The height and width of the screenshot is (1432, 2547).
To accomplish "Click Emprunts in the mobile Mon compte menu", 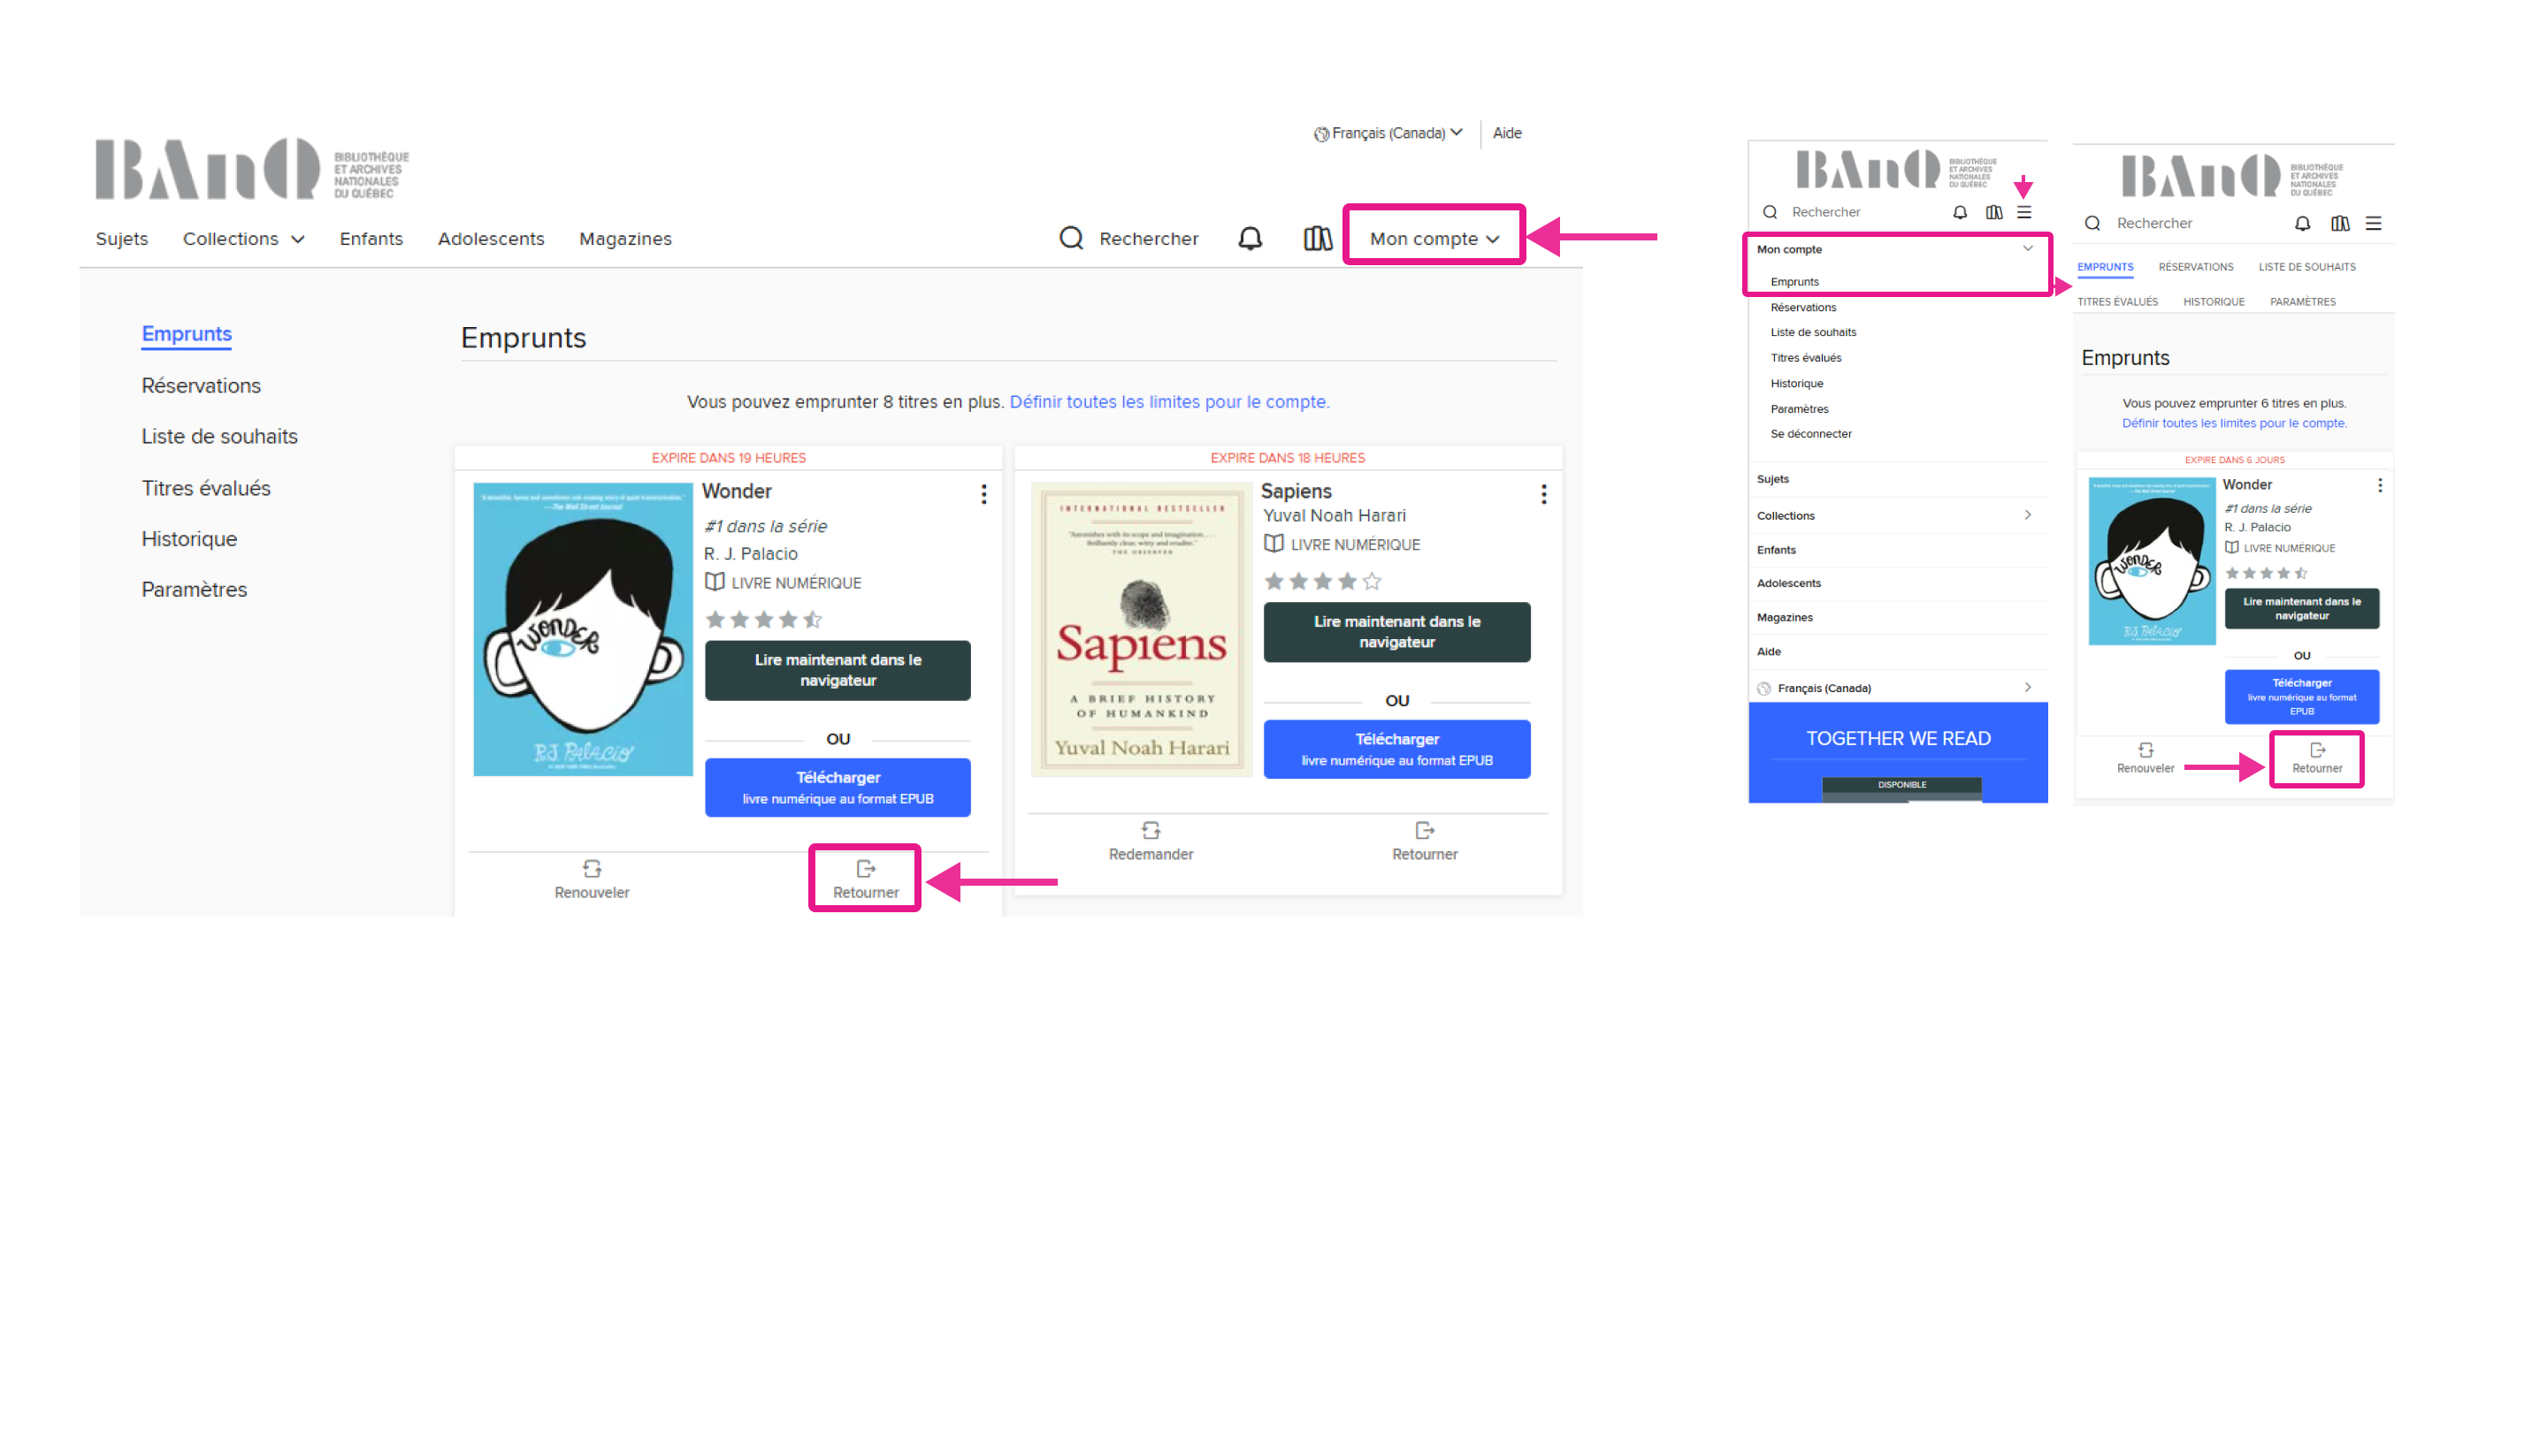I will (1794, 282).
